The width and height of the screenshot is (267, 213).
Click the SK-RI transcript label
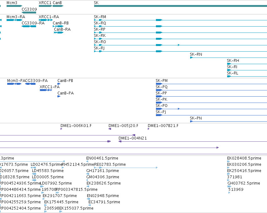pyautogui.click(x=232, y=67)
